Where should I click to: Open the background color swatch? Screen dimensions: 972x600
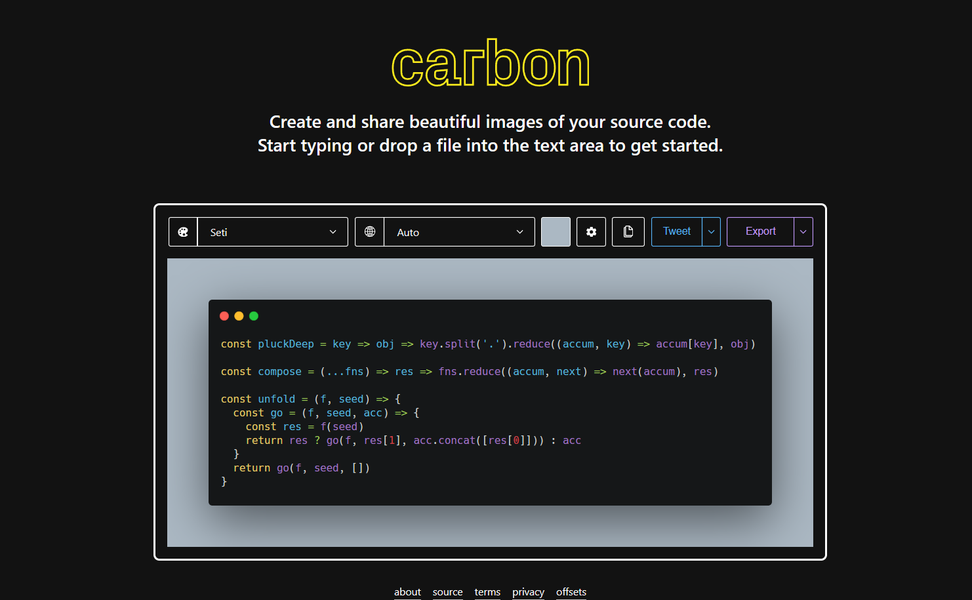(556, 232)
